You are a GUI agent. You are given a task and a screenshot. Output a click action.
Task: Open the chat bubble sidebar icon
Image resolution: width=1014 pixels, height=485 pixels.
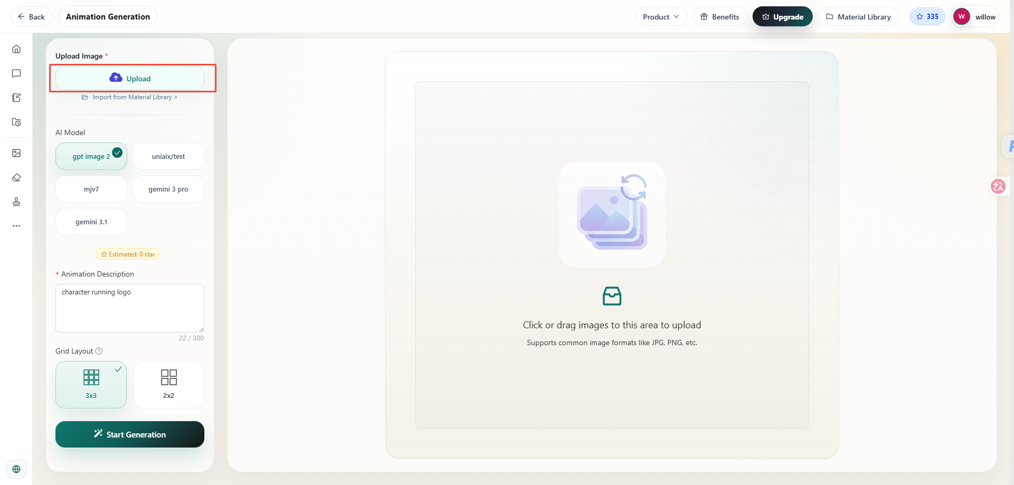point(16,73)
